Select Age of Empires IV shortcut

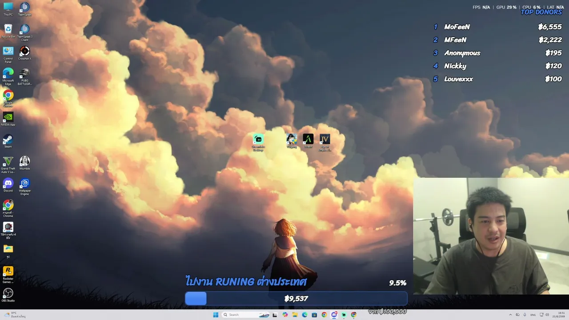point(325,143)
